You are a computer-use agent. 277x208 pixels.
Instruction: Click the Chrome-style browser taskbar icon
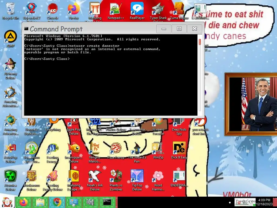click(57, 202)
